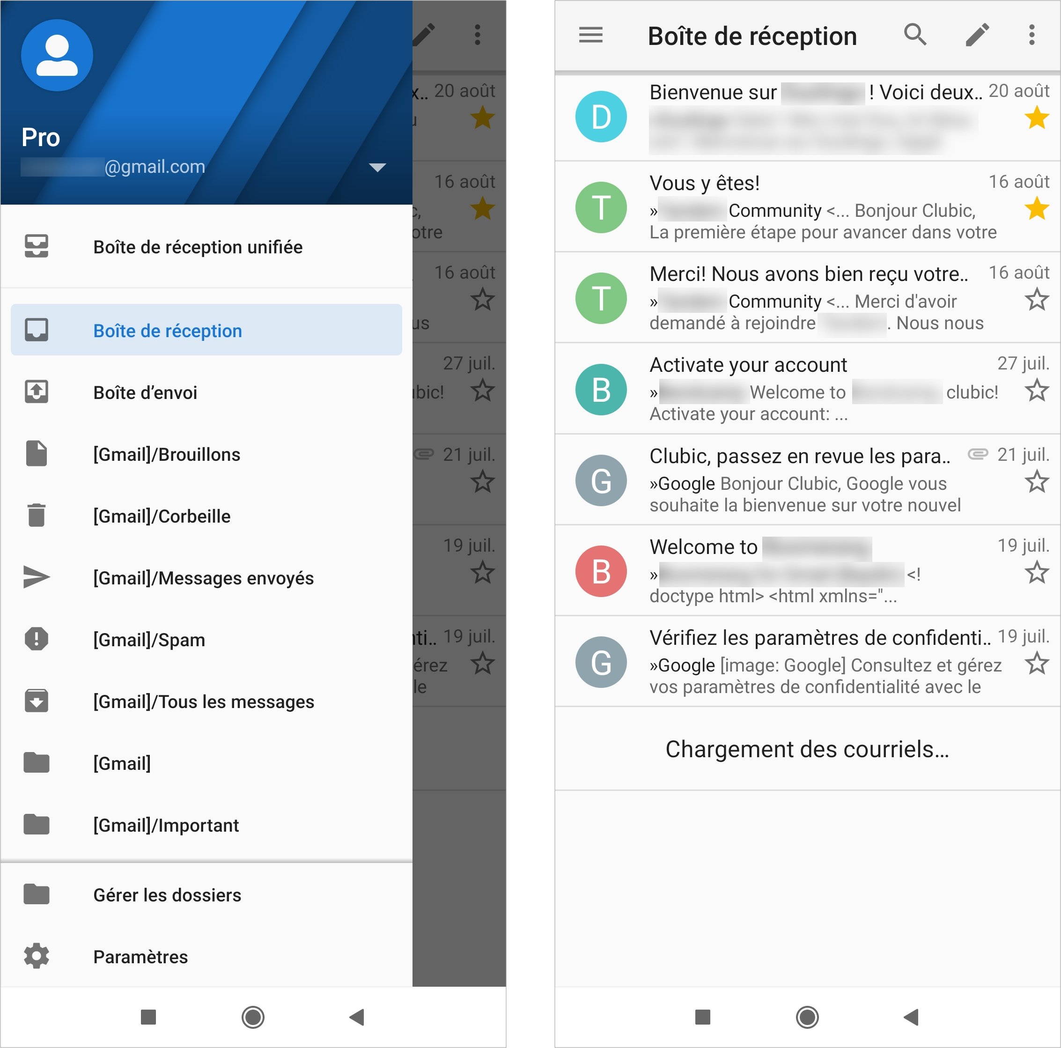Tap the paper plane icon beside Messages envoyés
This screenshot has height=1048, width=1061.
coord(36,577)
